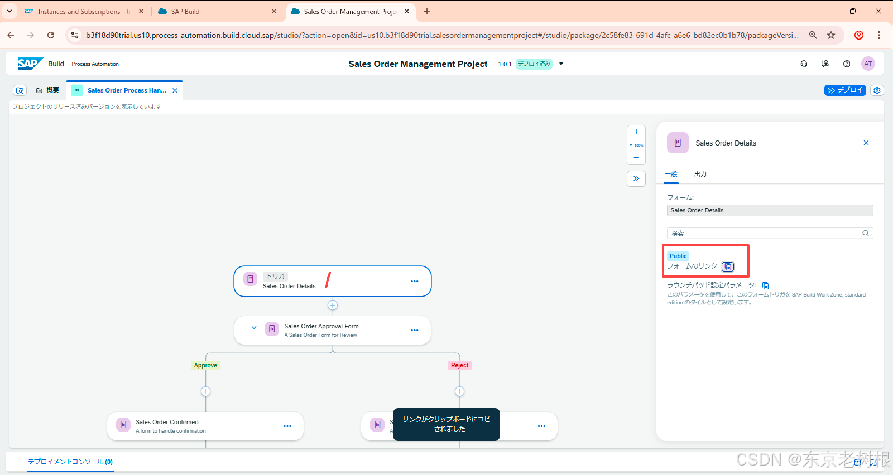This screenshot has height=475, width=893.
Task: View site information icon in address bar
Action: [74, 35]
